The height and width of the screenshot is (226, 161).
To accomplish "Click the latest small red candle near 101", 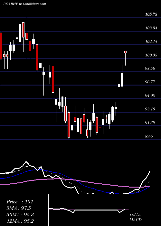I will pos(126,52).
